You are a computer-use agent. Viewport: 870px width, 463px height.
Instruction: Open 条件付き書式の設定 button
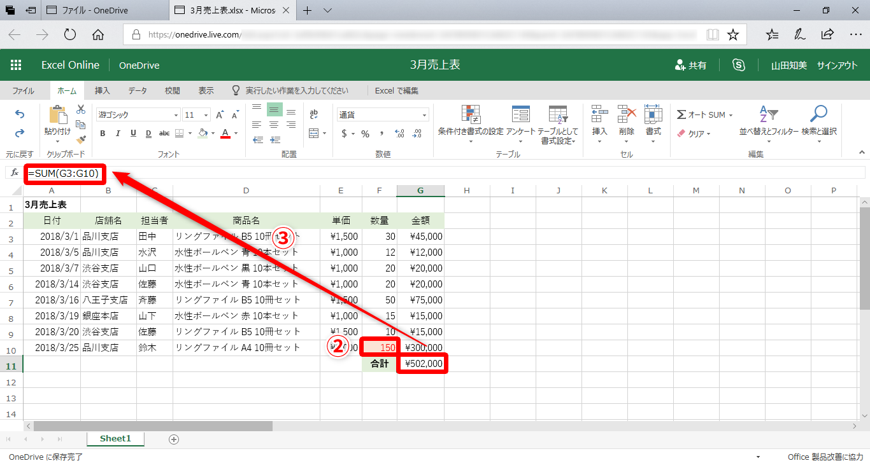(471, 124)
